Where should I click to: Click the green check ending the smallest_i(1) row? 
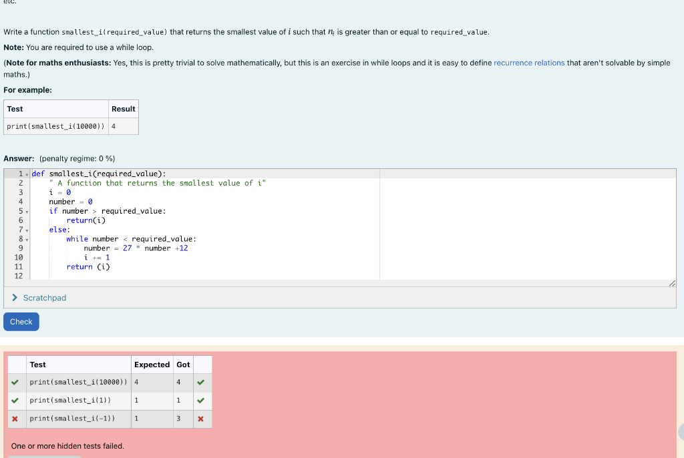pos(202,400)
